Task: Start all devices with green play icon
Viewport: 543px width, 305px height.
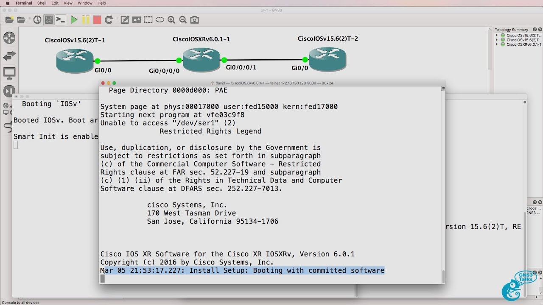Action: click(x=74, y=19)
